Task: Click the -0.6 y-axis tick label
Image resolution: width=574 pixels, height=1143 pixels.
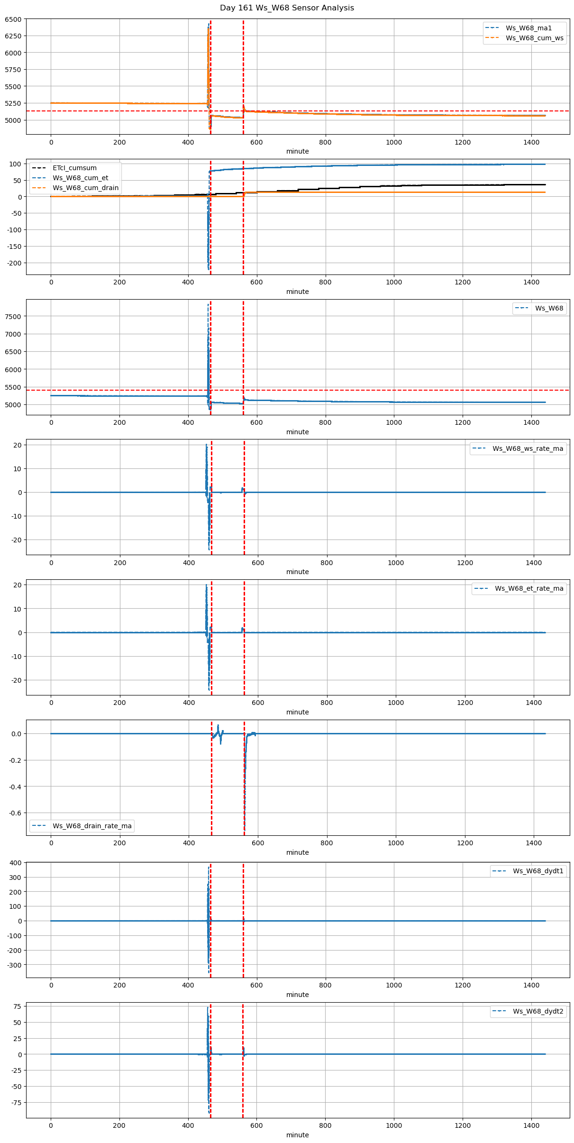Action: (x=16, y=813)
